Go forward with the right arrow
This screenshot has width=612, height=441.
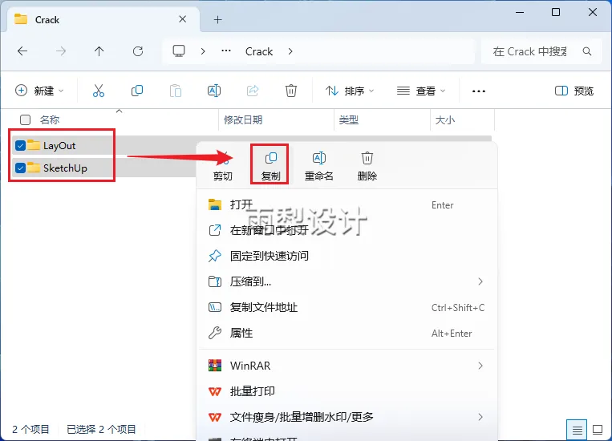[x=60, y=51]
